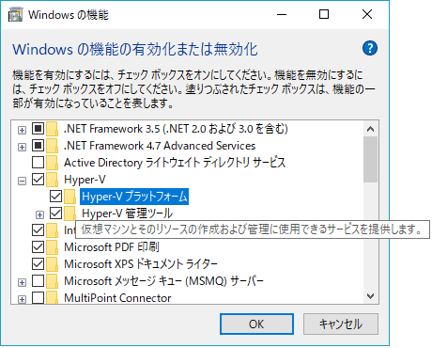
Task: Select Microsoft XPS ドキュメント ライター label
Action: 141,264
